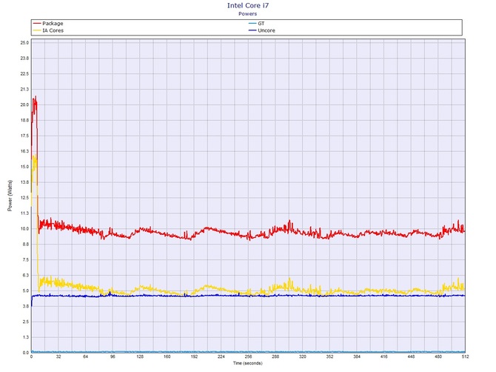Click the 7.5 y-axis value
496x372 pixels.
pyautogui.click(x=26, y=260)
